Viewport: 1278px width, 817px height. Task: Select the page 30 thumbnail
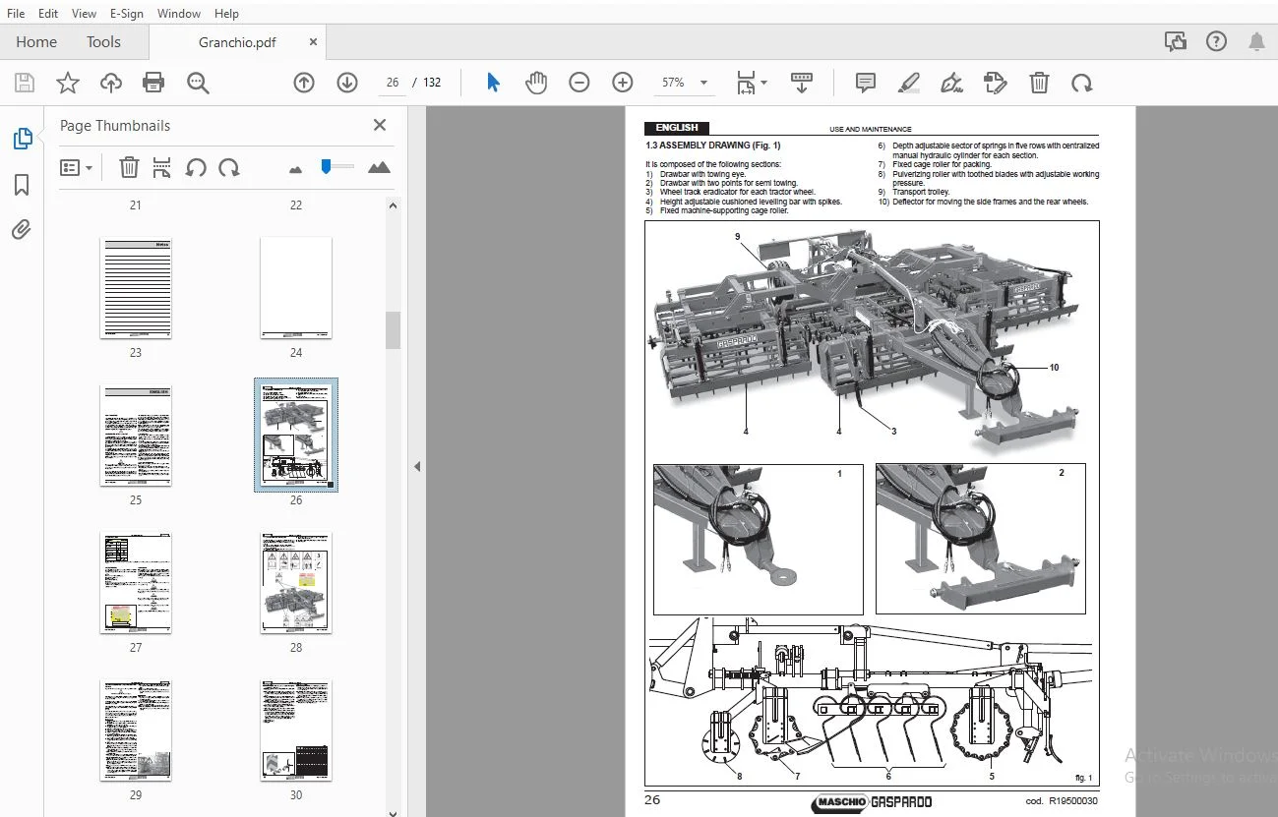[296, 730]
